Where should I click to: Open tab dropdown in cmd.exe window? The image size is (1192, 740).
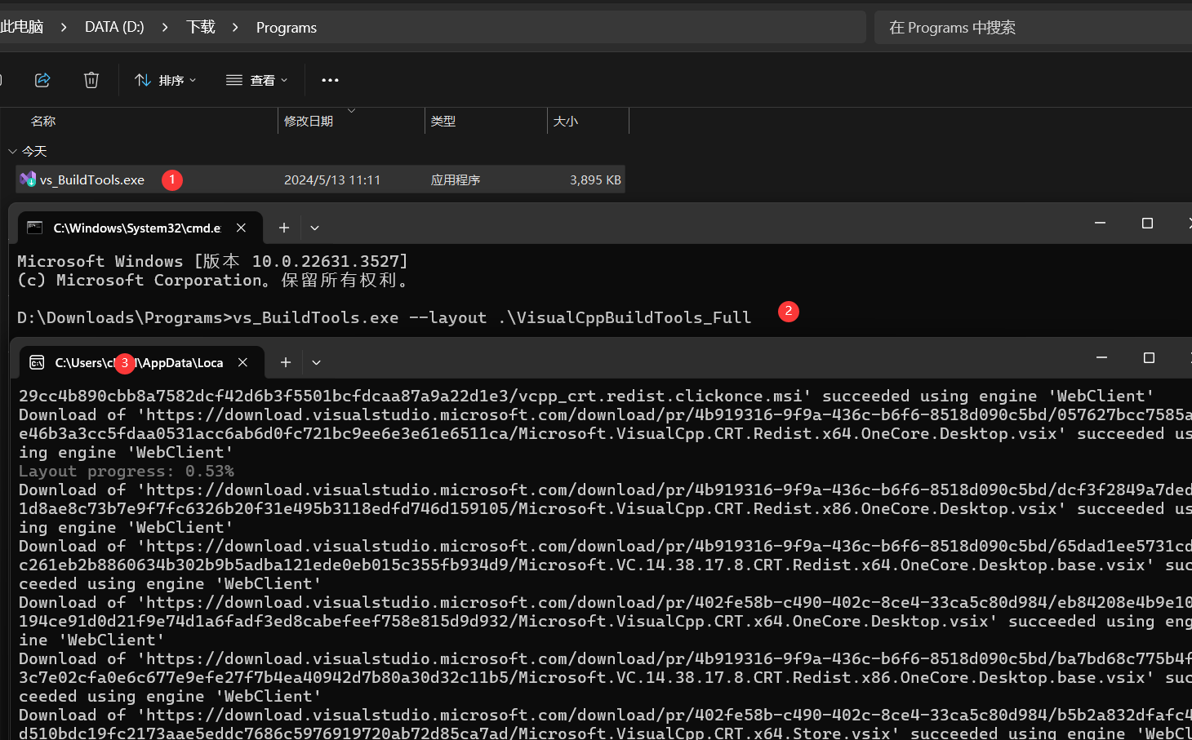click(x=314, y=228)
